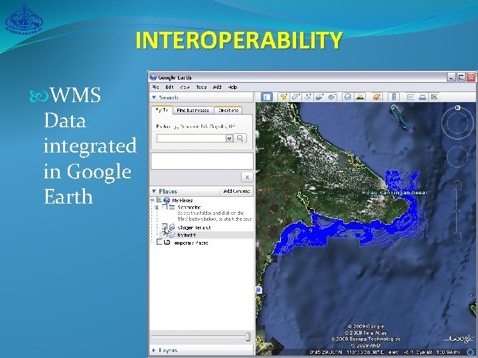Toggle the Sightseeing folder checkbox

point(165,208)
